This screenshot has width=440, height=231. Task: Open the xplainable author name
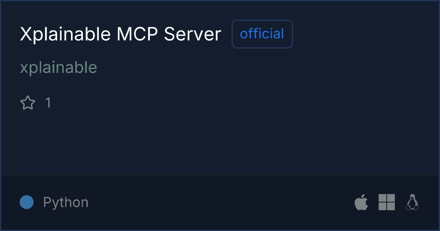coord(58,68)
